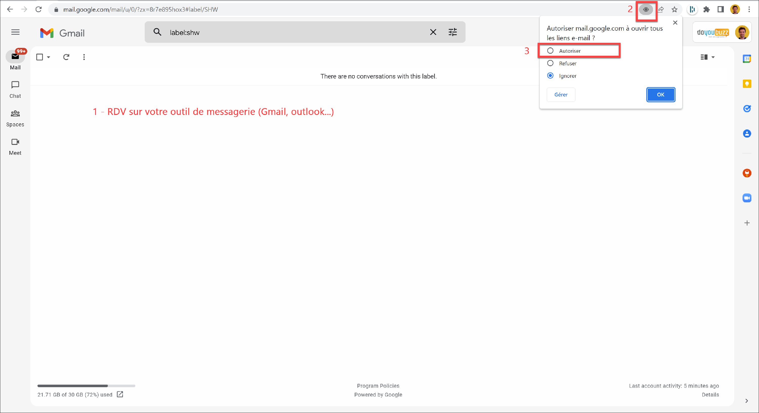Open Contacts side panel icon
The image size is (759, 413).
(747, 134)
